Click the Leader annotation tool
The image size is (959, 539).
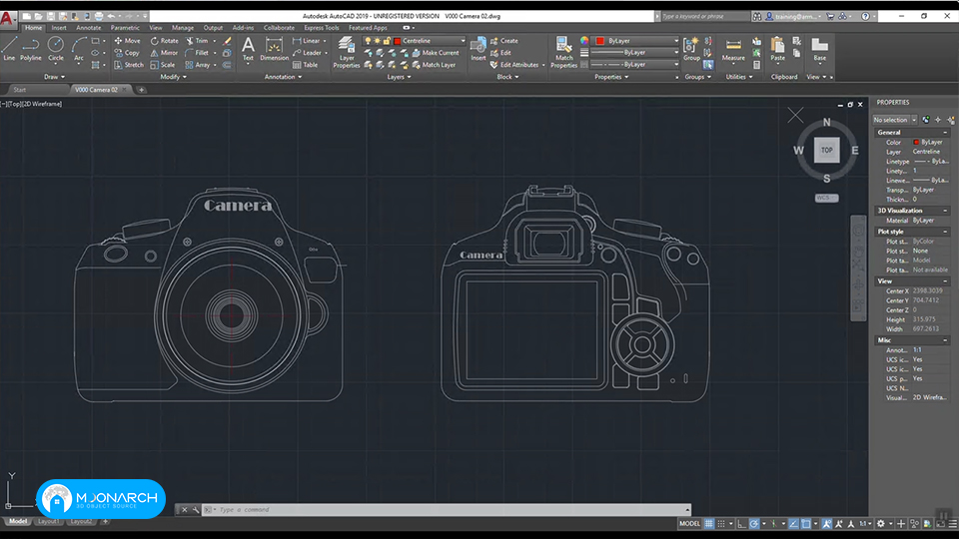click(307, 53)
